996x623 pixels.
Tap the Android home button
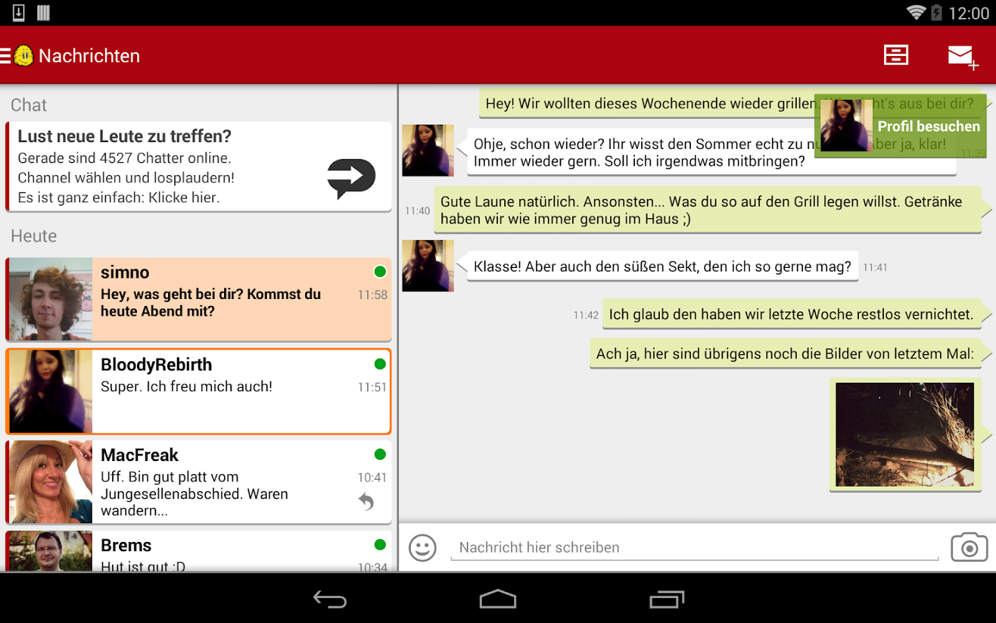click(498, 599)
